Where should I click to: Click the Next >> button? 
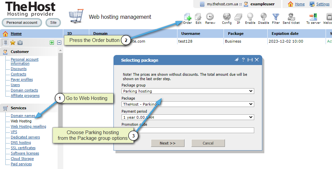point(167,143)
